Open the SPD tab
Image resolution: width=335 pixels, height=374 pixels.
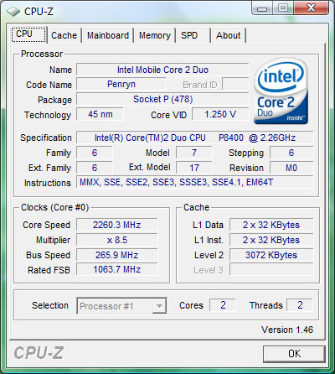tap(193, 35)
